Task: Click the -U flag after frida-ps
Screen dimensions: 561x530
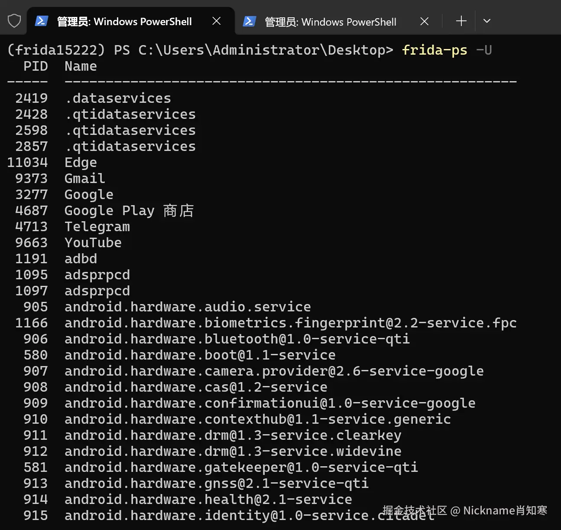Action: (484, 50)
